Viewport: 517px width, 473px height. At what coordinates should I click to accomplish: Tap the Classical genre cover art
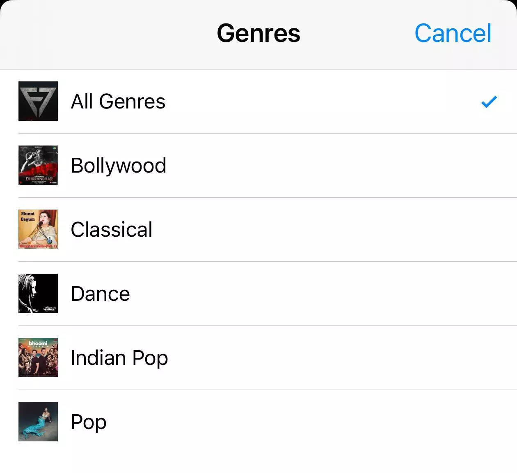[x=38, y=229]
